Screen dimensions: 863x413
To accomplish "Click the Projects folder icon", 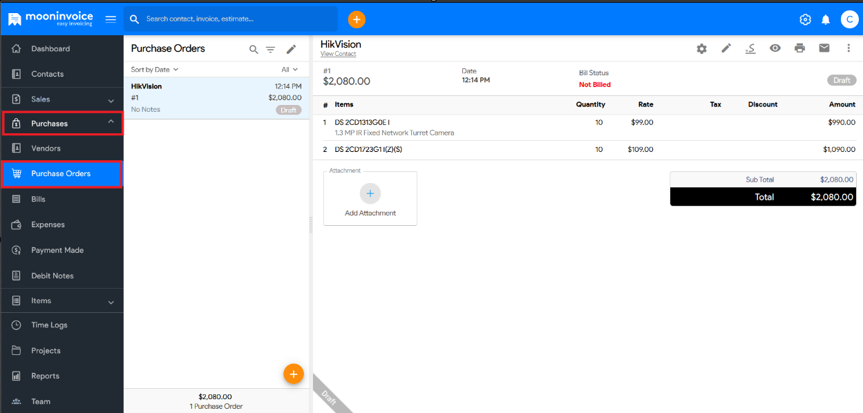I will [17, 350].
